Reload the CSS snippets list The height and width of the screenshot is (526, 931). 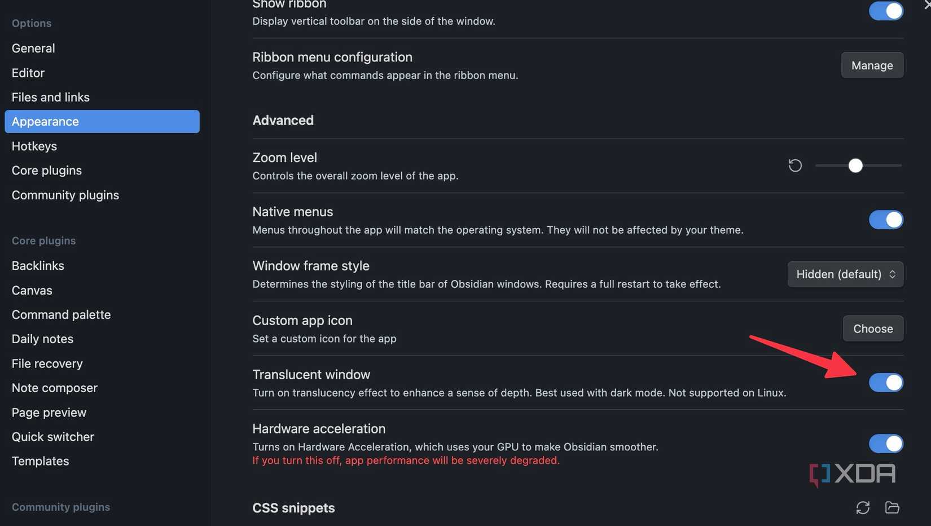tap(863, 507)
